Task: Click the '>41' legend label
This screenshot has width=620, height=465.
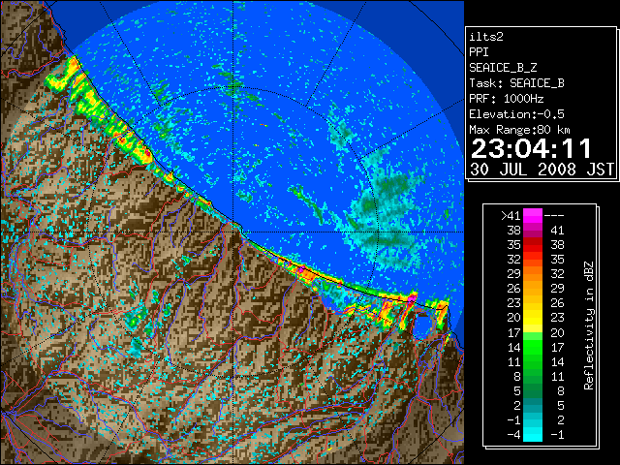Action: (x=511, y=215)
